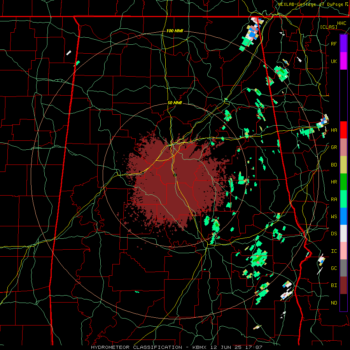350x350 pixels.
Task: Click the BD yellow legend swatch
Action: click(x=343, y=165)
